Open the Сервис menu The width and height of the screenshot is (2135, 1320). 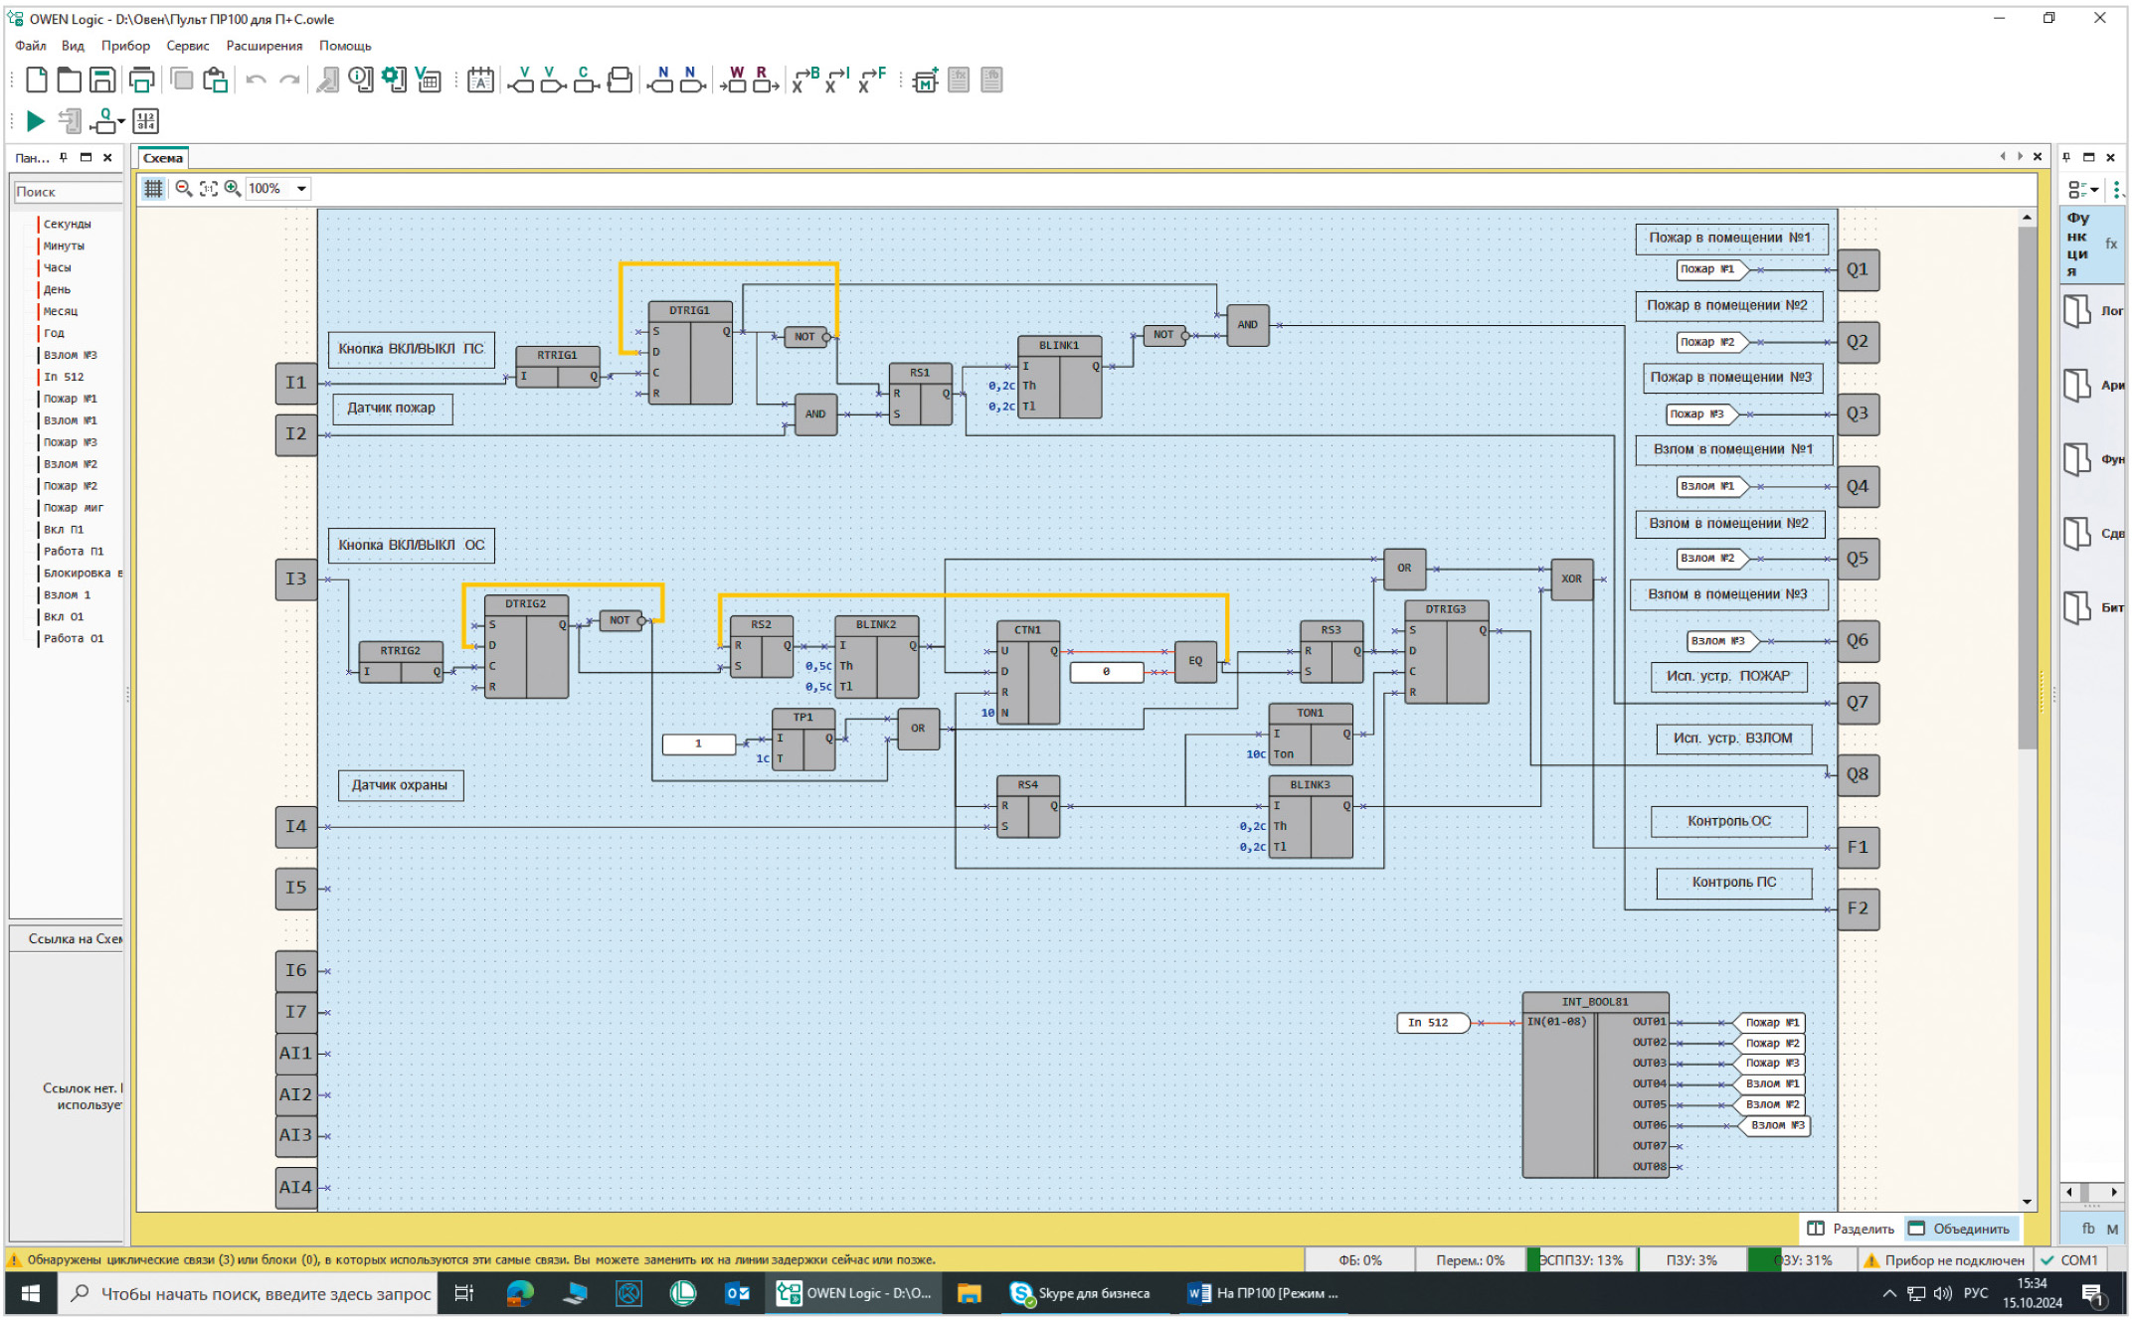point(187,46)
